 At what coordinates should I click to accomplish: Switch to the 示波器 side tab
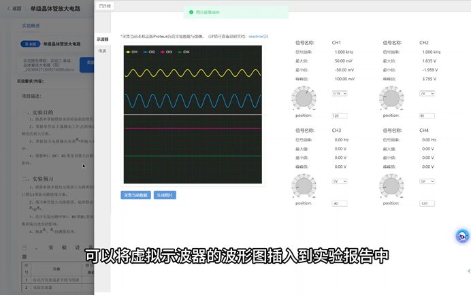click(102, 39)
